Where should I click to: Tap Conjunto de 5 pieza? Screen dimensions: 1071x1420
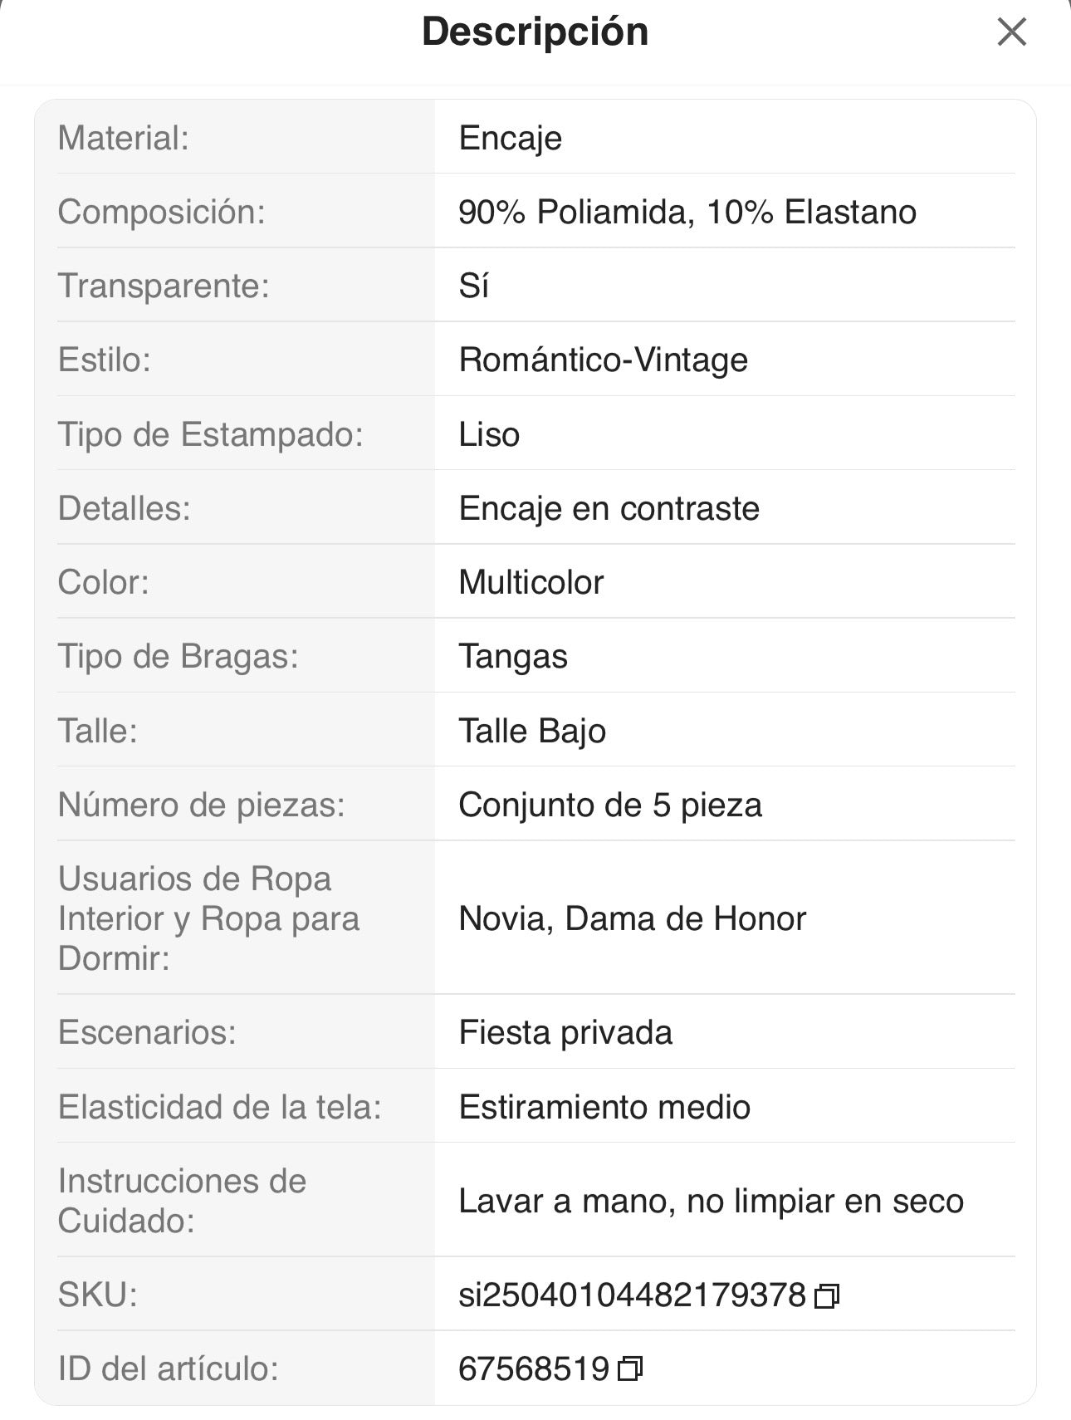click(609, 805)
